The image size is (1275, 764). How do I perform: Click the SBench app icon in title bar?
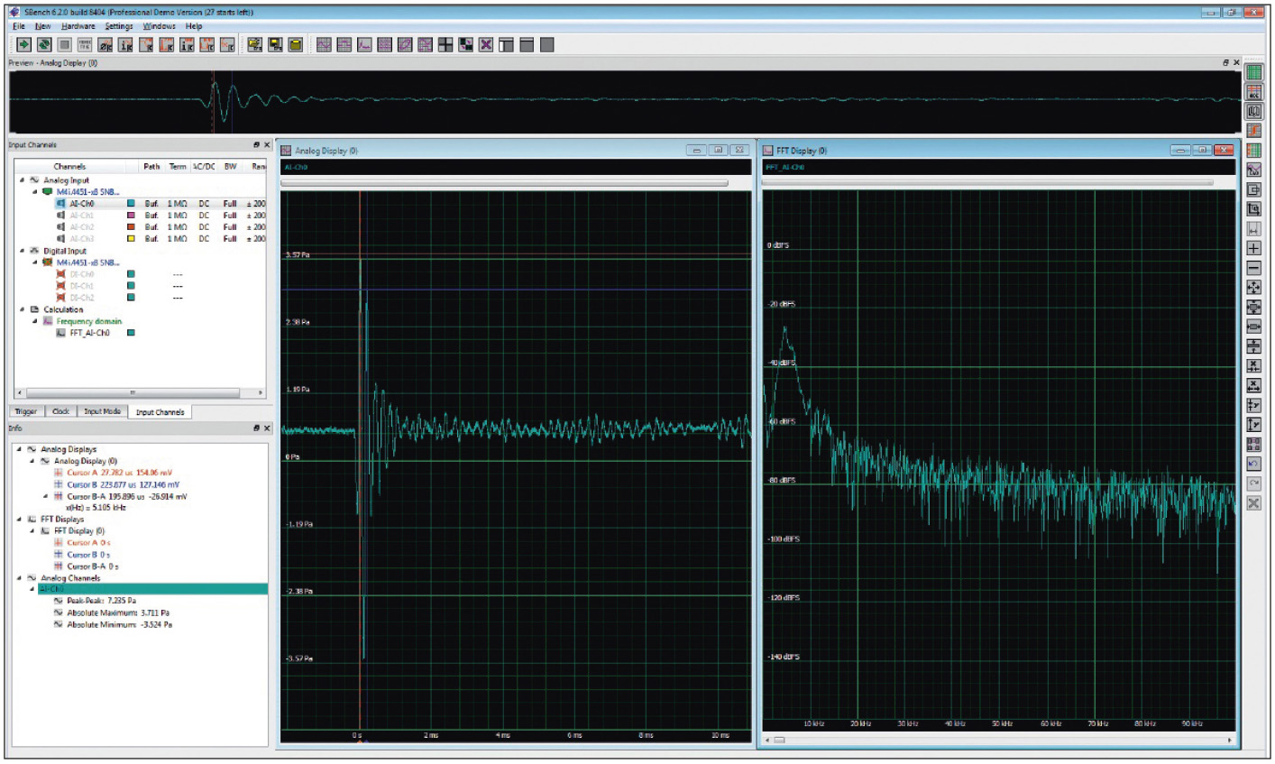[14, 13]
